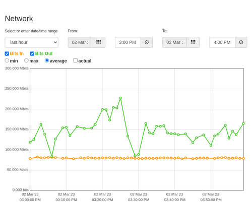This screenshot has width=252, height=203.
Task: Click the From date field showing 02 Mar
Action: pos(80,42)
